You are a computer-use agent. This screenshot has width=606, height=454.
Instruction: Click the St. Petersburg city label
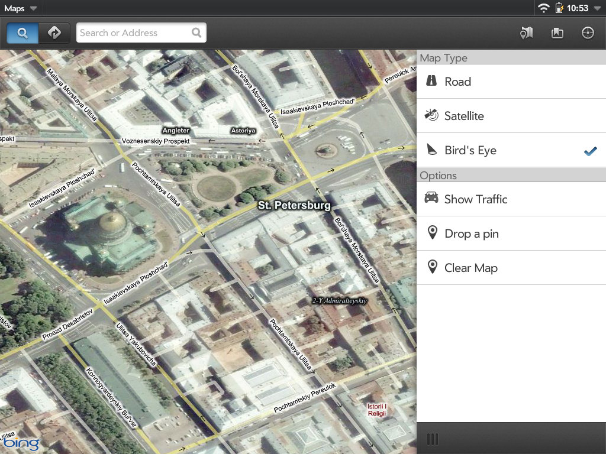pyautogui.click(x=294, y=206)
